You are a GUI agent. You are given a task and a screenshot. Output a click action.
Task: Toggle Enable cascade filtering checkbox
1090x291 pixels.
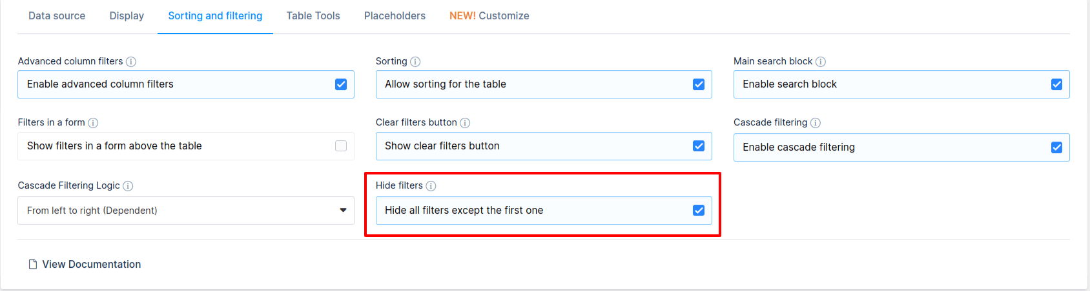pyautogui.click(x=1056, y=147)
